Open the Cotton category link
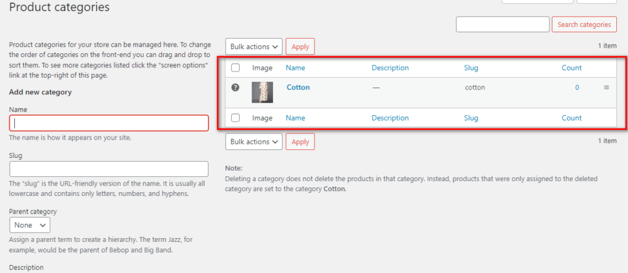This screenshot has height=273, width=628. pyautogui.click(x=299, y=87)
